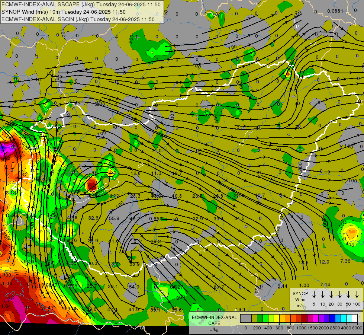Click the SYNOP wind arrow for 5 m/s

(314, 294)
